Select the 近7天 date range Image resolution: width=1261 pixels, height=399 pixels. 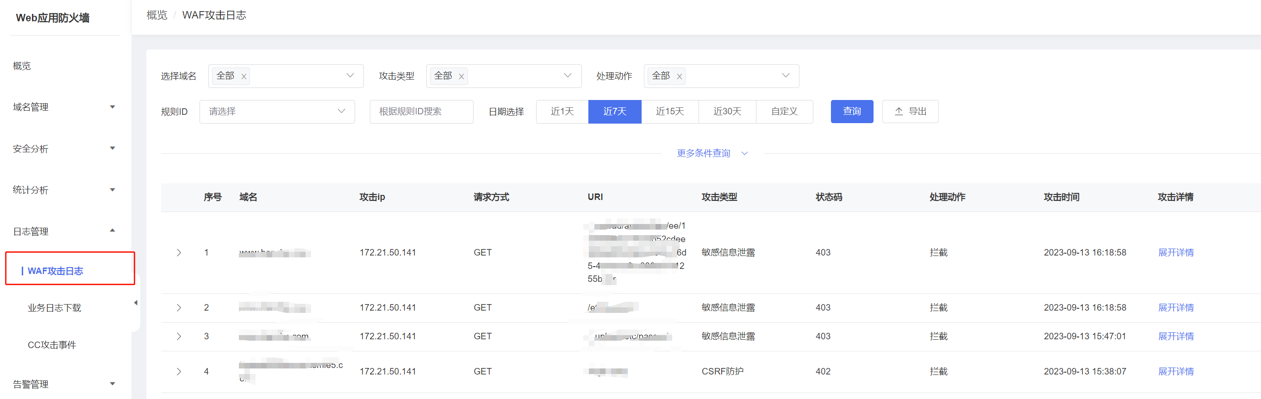[615, 112]
